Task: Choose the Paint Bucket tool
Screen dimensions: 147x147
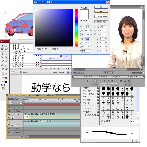Action: click(x=6, y=65)
